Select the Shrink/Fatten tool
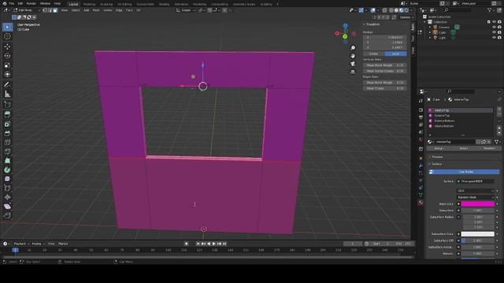This screenshot has width=504, height=283. point(7,197)
